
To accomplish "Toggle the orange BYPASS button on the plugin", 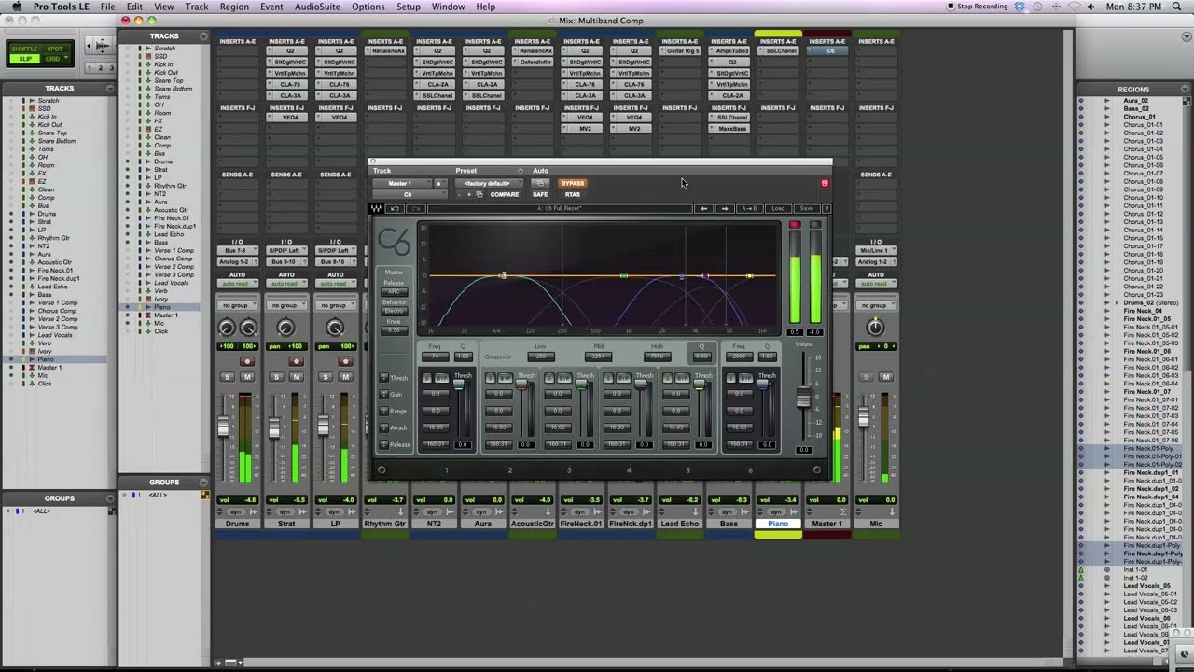I will (573, 183).
